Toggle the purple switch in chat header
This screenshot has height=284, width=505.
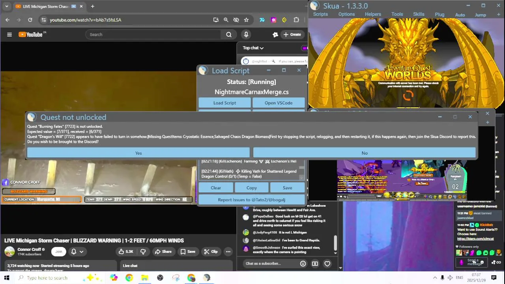[x=304, y=48]
